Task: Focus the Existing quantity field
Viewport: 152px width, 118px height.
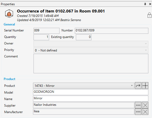Action: click(84, 37)
